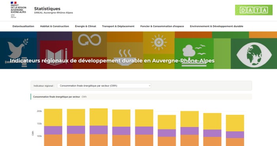Viewport: 277px width, 146px height.
Task: Click the orange segment of first bar
Action: (x=53, y=140)
